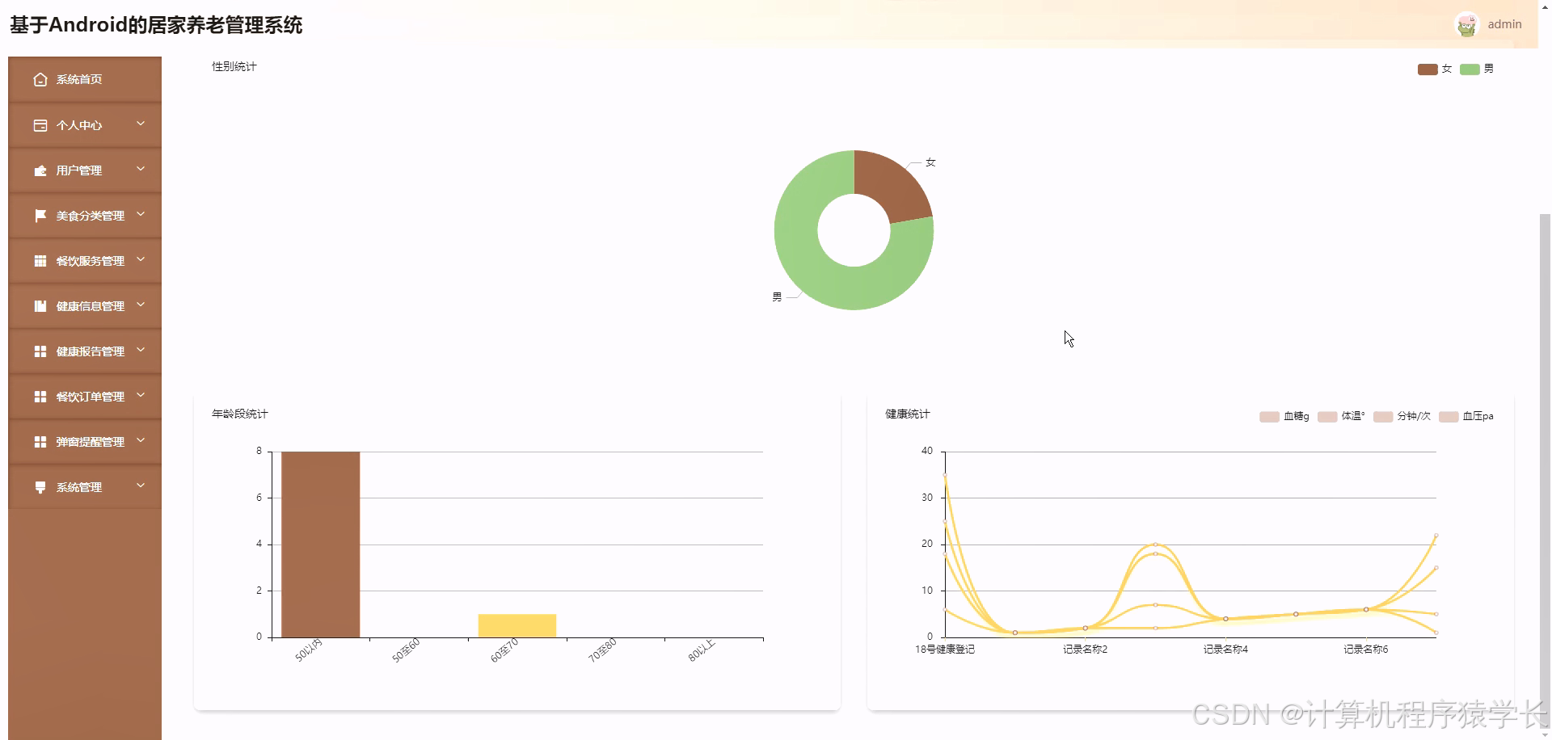Viewport: 1552px width, 740px height.
Task: Click the thumbs-up icon beside 用户管理
Action: click(x=40, y=170)
